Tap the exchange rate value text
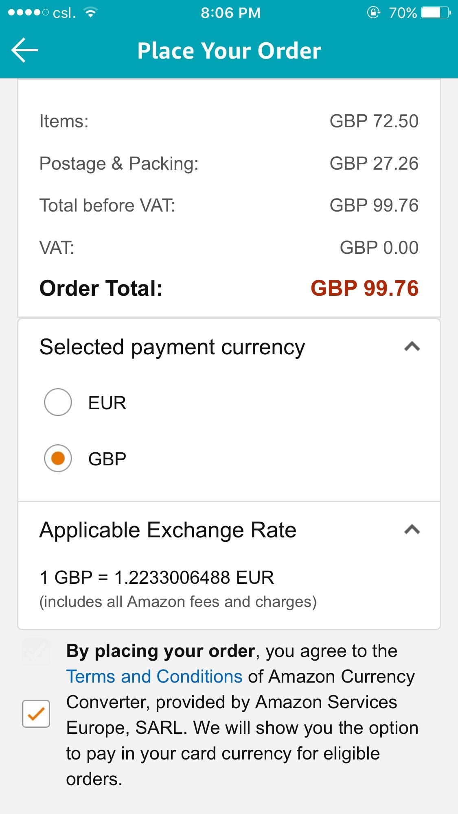This screenshot has height=814, width=458. (157, 578)
